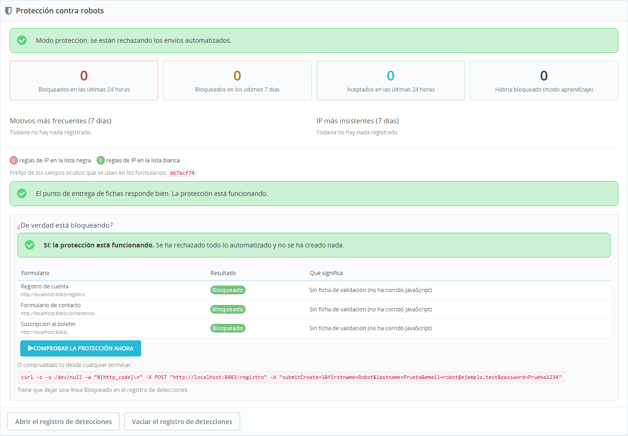Click the Protección contra robots panel title
628x436 pixels.
tap(60, 11)
